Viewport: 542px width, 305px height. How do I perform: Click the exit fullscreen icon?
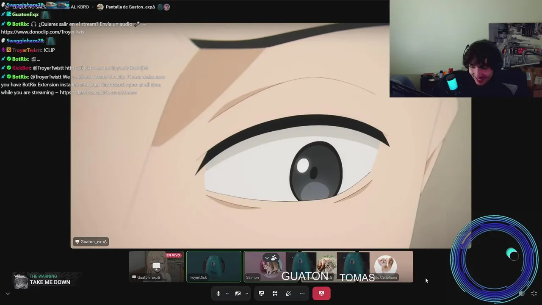tap(534, 293)
